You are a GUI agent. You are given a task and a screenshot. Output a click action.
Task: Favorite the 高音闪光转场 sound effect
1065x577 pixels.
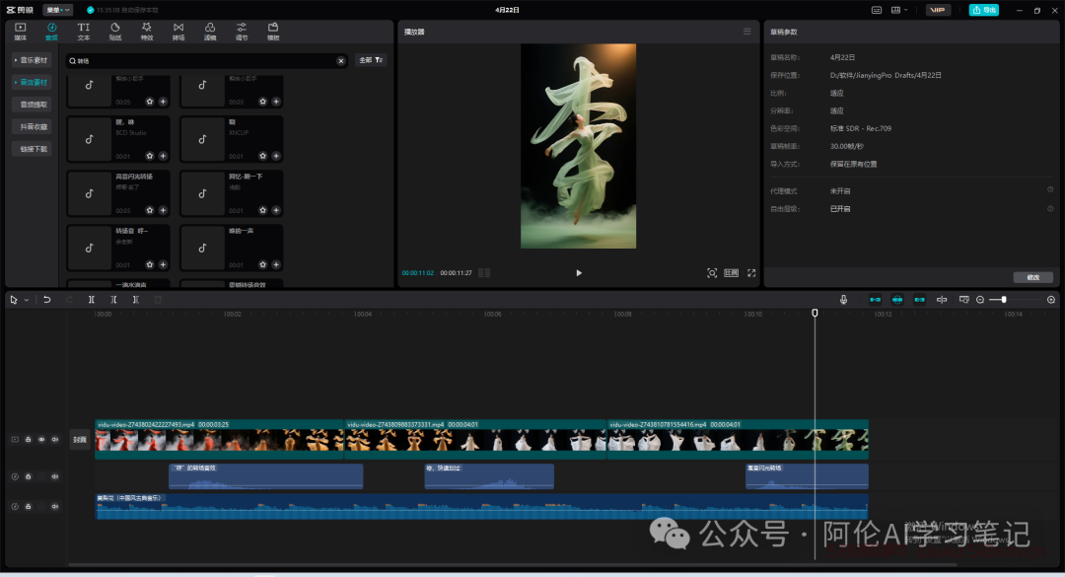[x=150, y=210]
